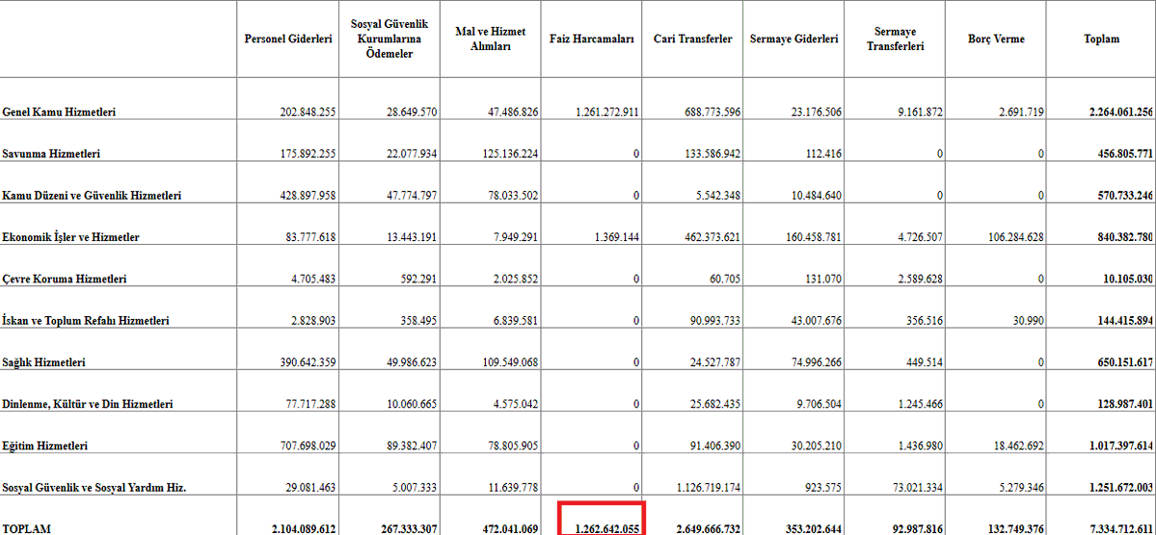The height and width of the screenshot is (535, 1156).
Task: Select Ekonomik İşler ve Hizmetler row label
Action: coord(70,237)
